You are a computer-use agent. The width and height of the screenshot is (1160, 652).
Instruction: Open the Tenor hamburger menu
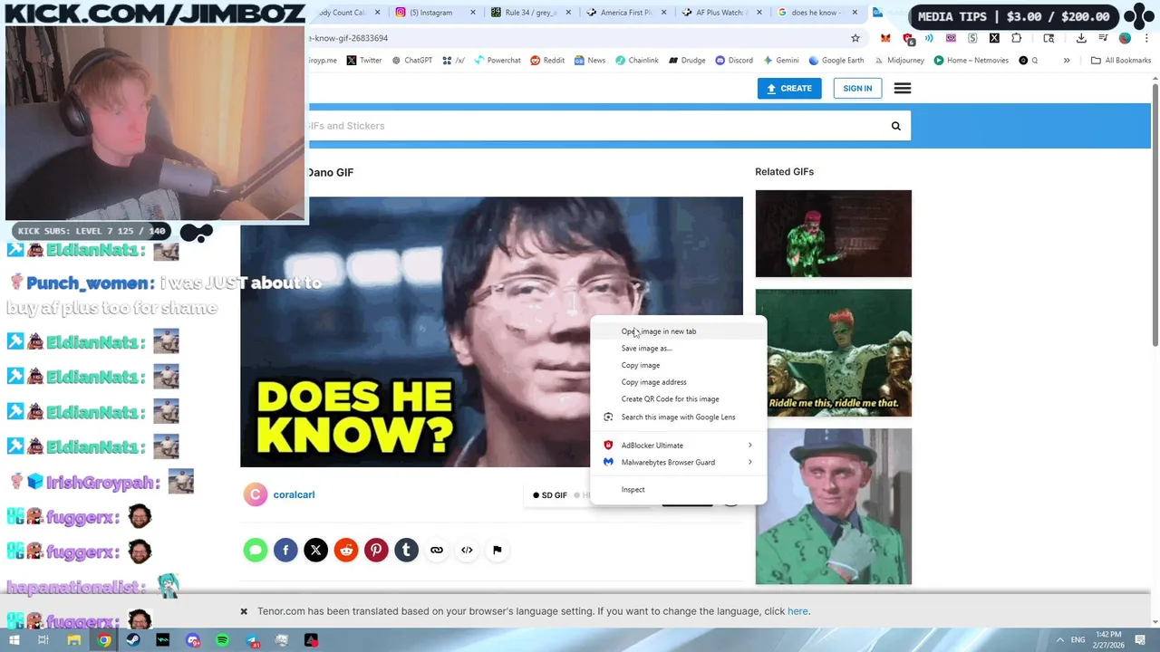pyautogui.click(x=903, y=89)
